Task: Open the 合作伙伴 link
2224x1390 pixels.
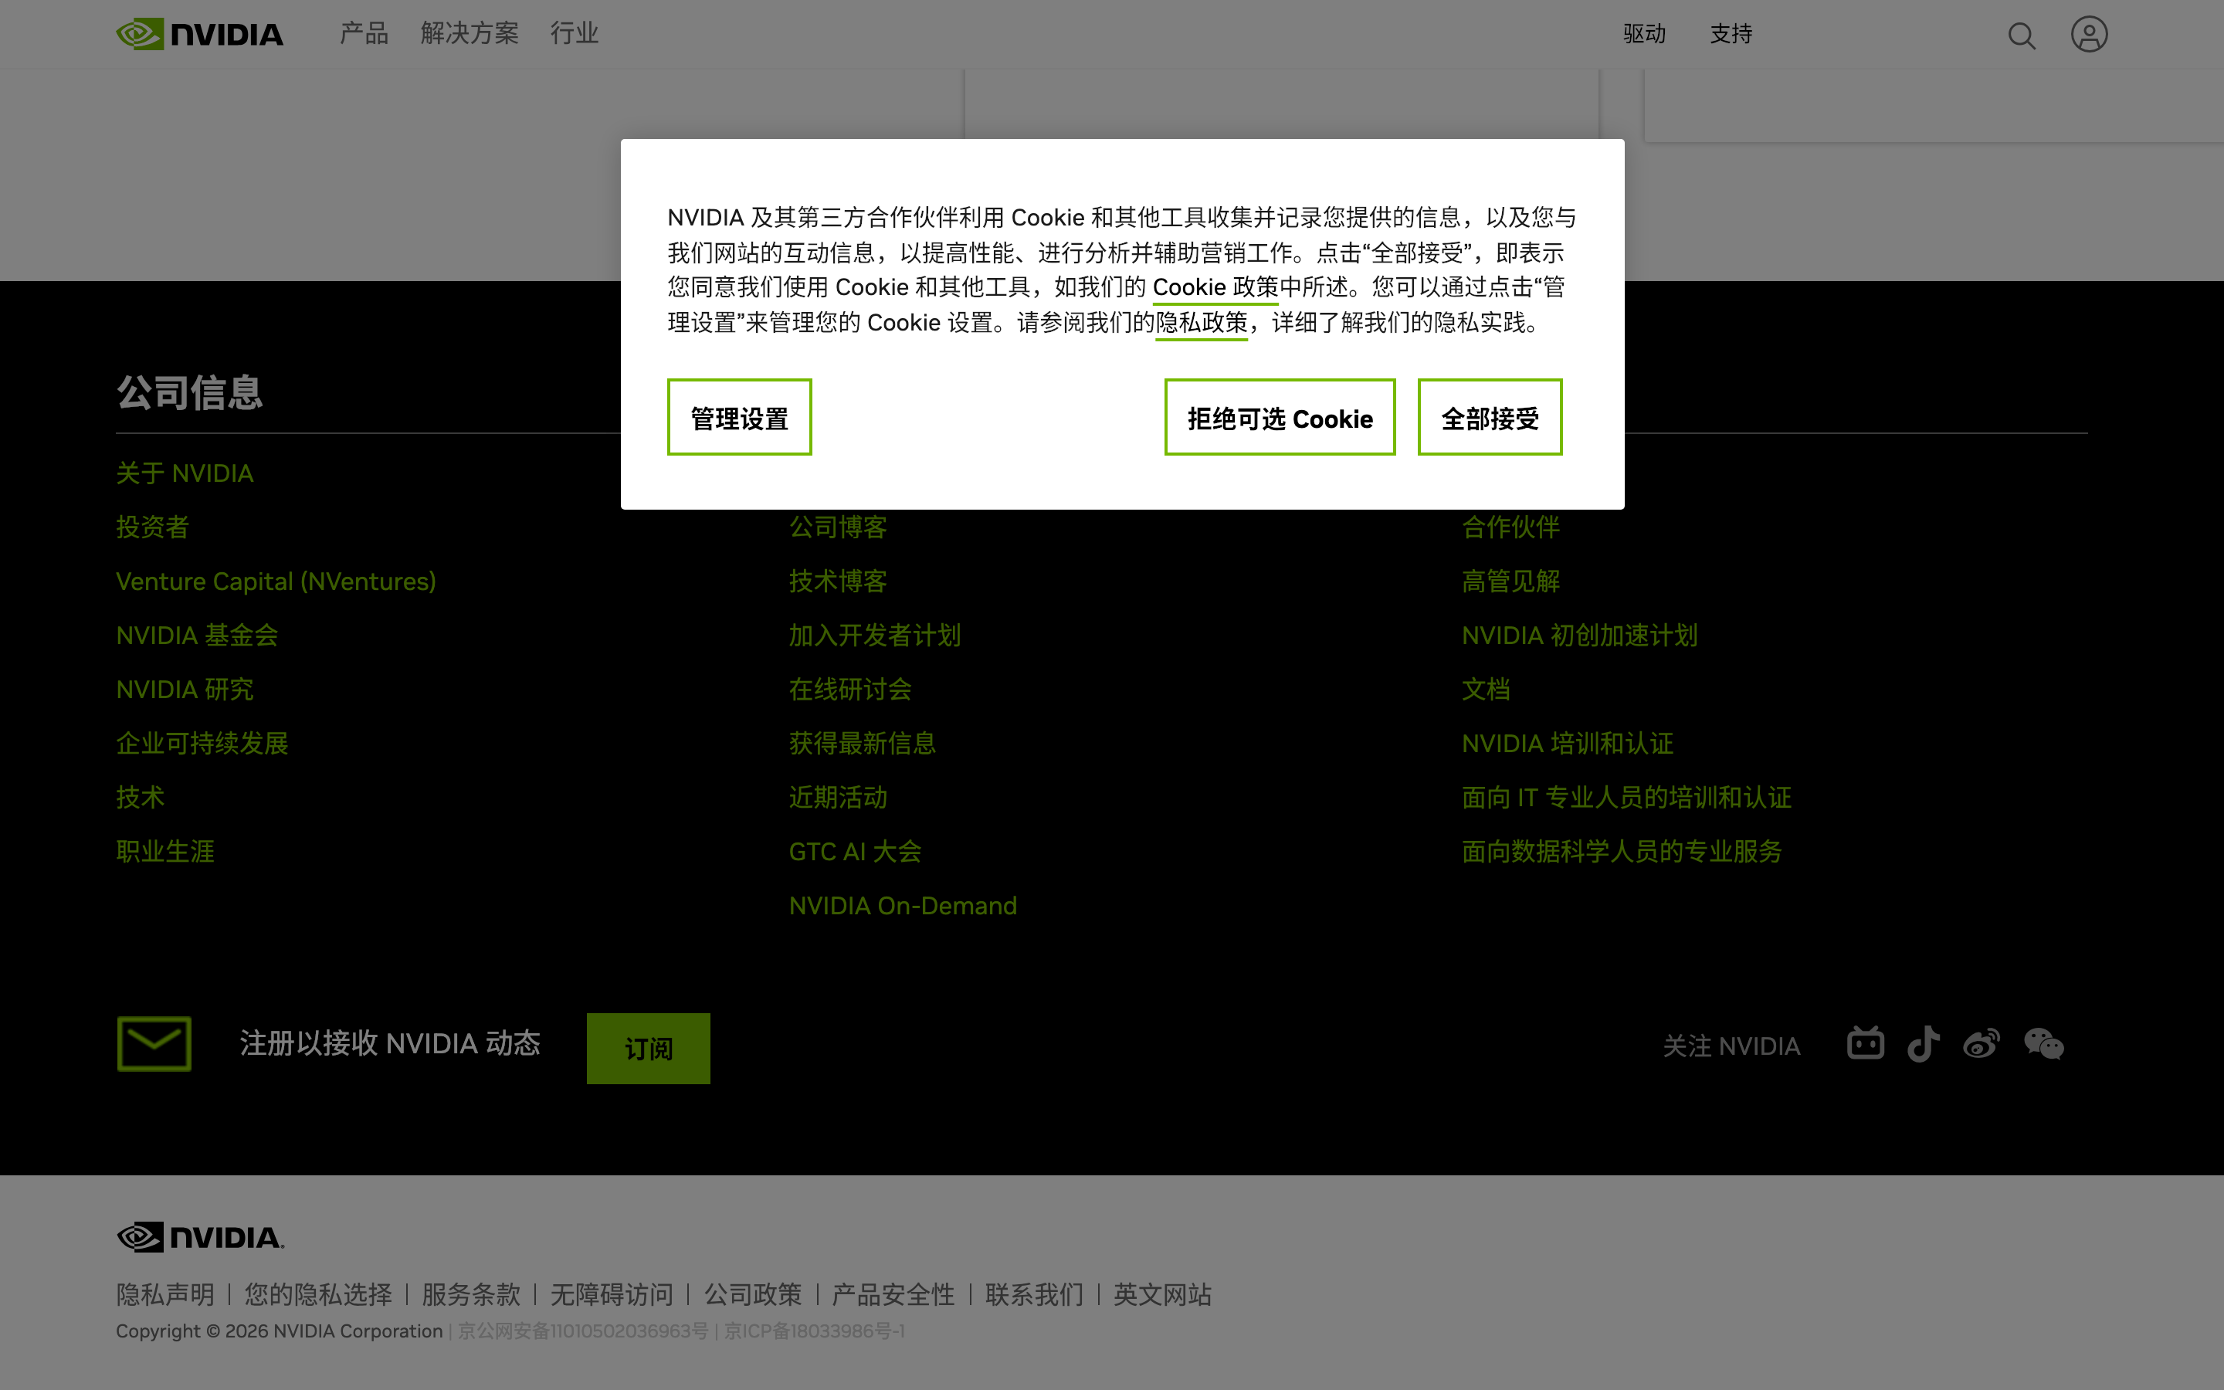Action: [1510, 527]
